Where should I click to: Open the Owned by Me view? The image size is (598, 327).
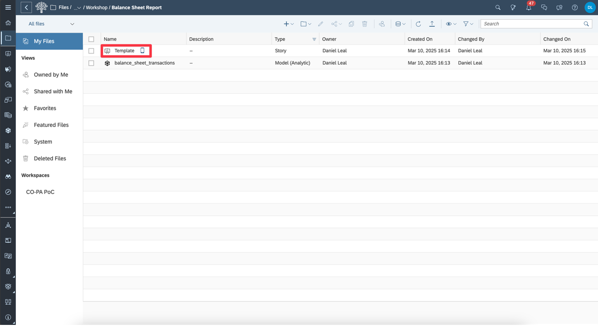(51, 75)
